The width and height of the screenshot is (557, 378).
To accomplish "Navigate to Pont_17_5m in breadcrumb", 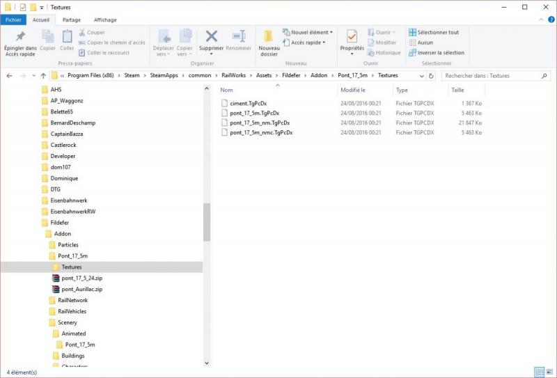I will pos(352,75).
